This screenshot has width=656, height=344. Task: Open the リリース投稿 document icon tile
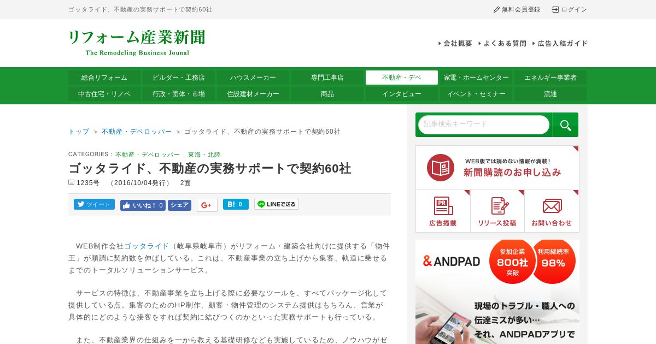click(497, 211)
